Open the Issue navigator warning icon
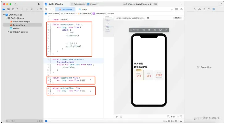Image resolution: width=225 pixels, height=124 pixels. tap(22, 10)
